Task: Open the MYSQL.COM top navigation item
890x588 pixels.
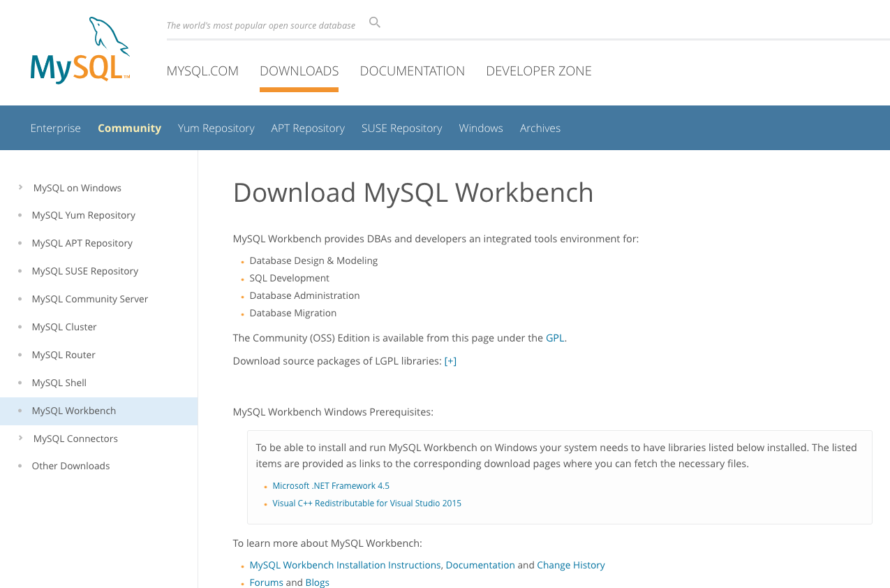Action: click(202, 71)
